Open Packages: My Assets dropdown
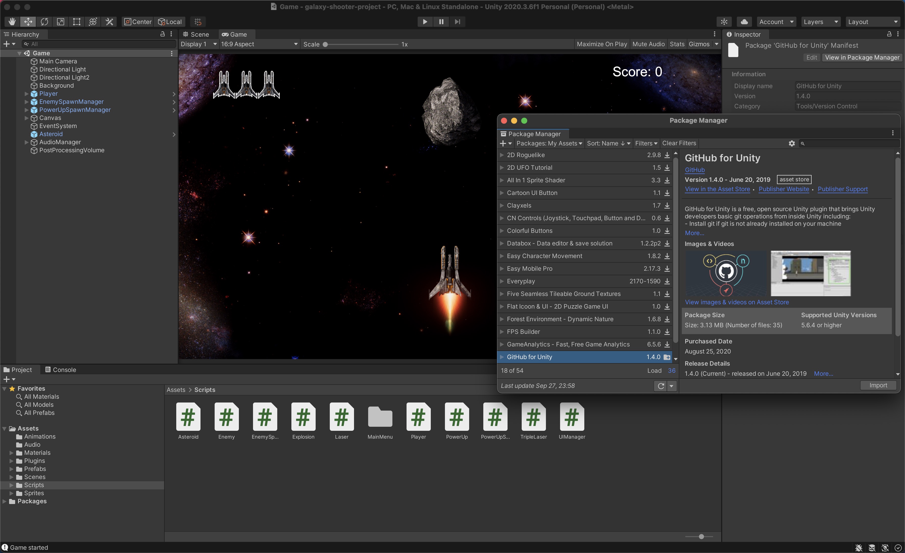The image size is (905, 553). [x=549, y=143]
